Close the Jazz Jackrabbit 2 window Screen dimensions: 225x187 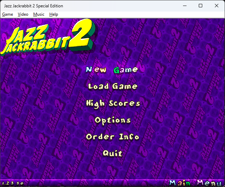tap(217, 6)
